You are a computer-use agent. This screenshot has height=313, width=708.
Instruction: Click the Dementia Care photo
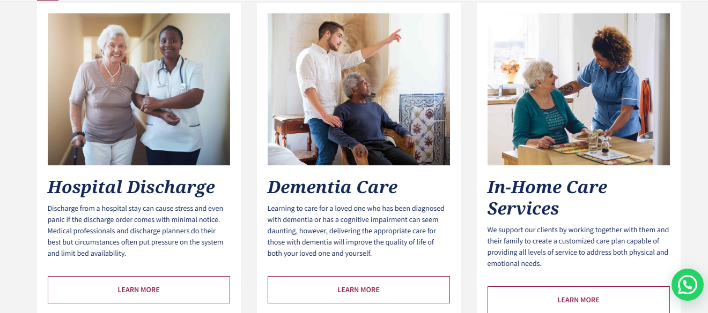point(358,89)
